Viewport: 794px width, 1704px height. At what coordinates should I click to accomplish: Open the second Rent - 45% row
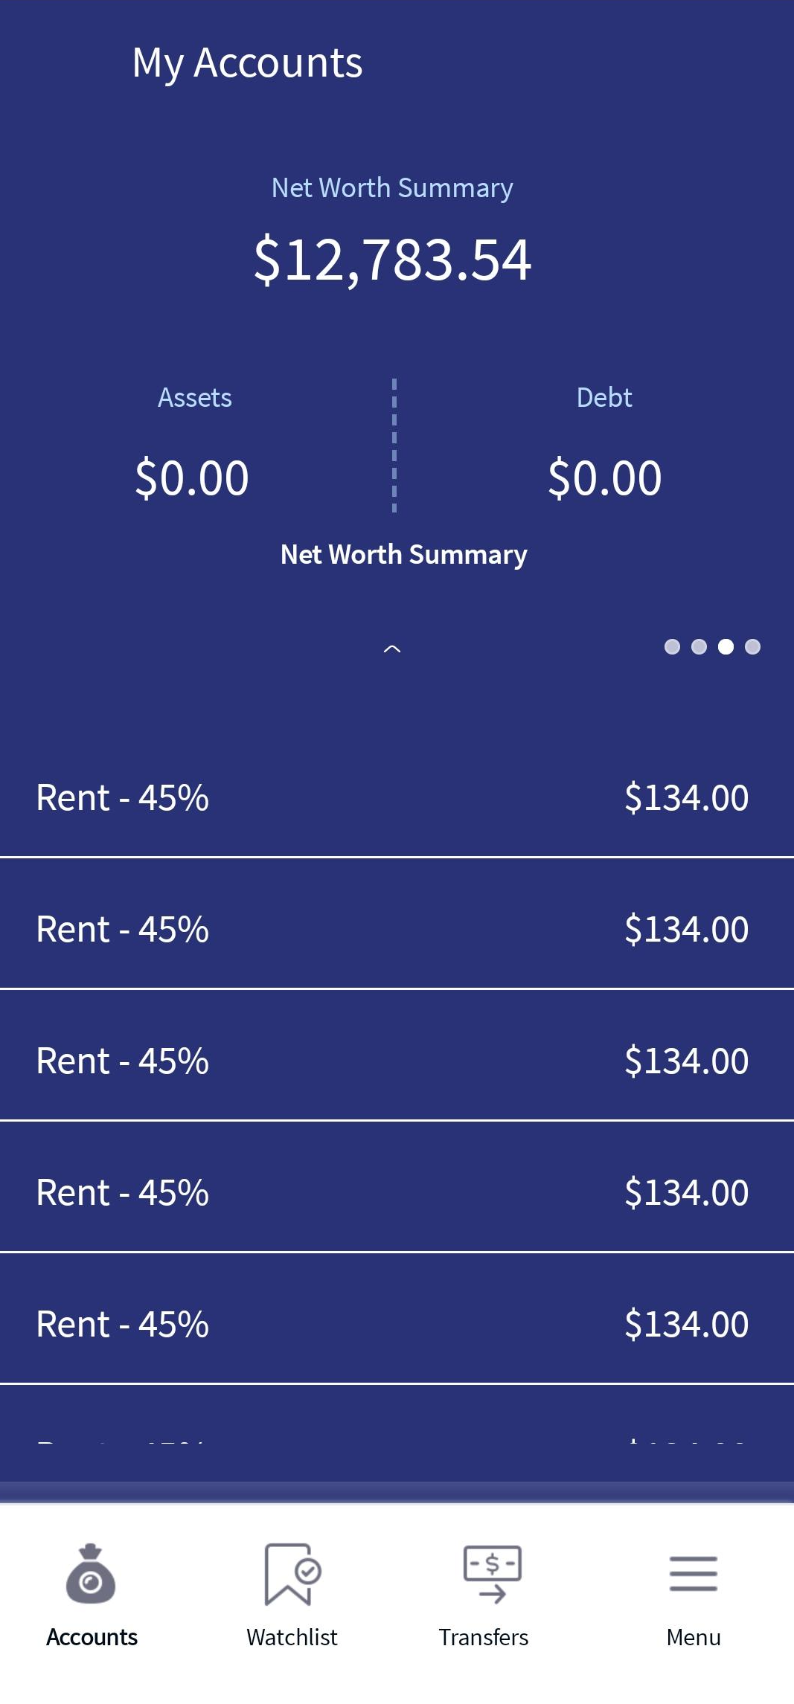coord(397,930)
